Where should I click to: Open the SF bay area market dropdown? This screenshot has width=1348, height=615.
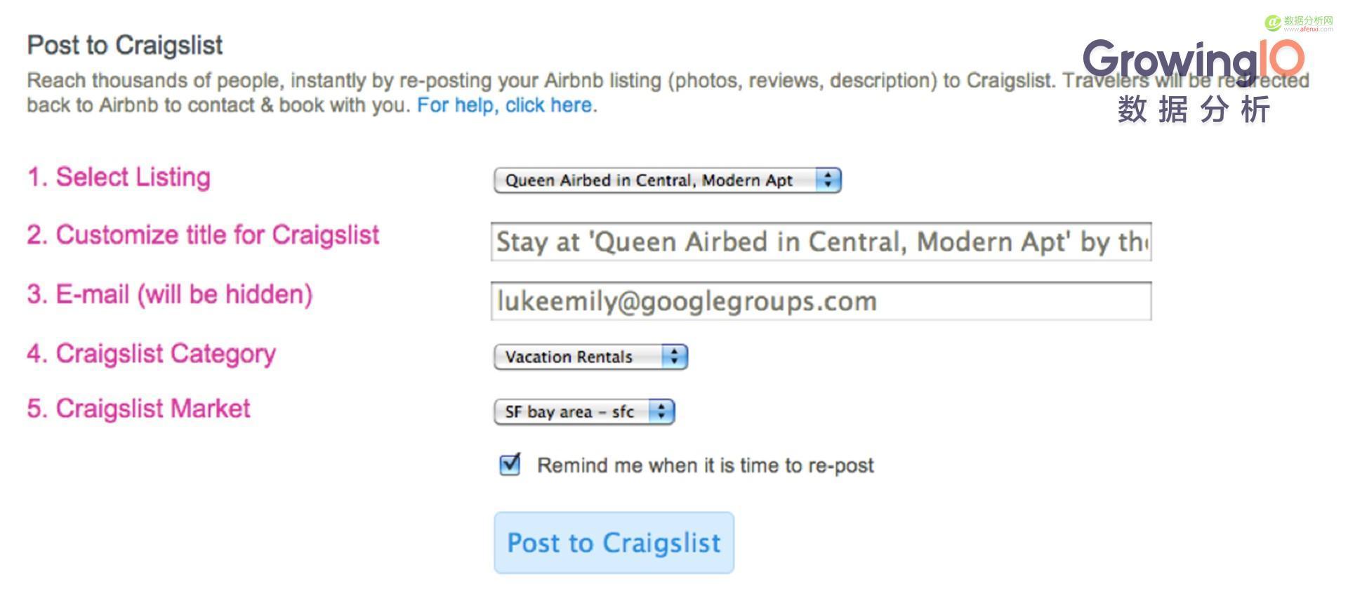(584, 411)
